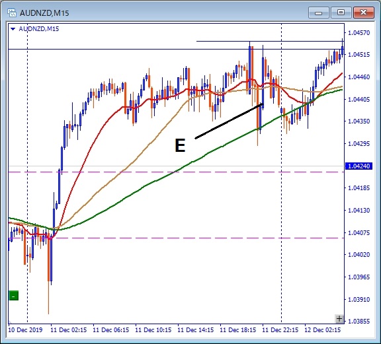381x344 pixels.
Task: Click the 1.03965 price scale value
Action: 359,277
